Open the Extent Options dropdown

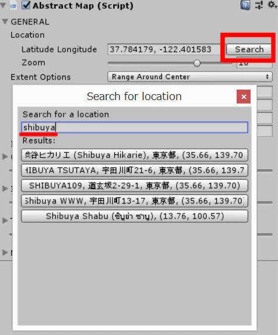tap(190, 77)
